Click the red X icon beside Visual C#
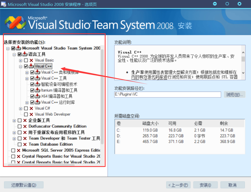This screenshot has width=251, height=192. click(31, 108)
